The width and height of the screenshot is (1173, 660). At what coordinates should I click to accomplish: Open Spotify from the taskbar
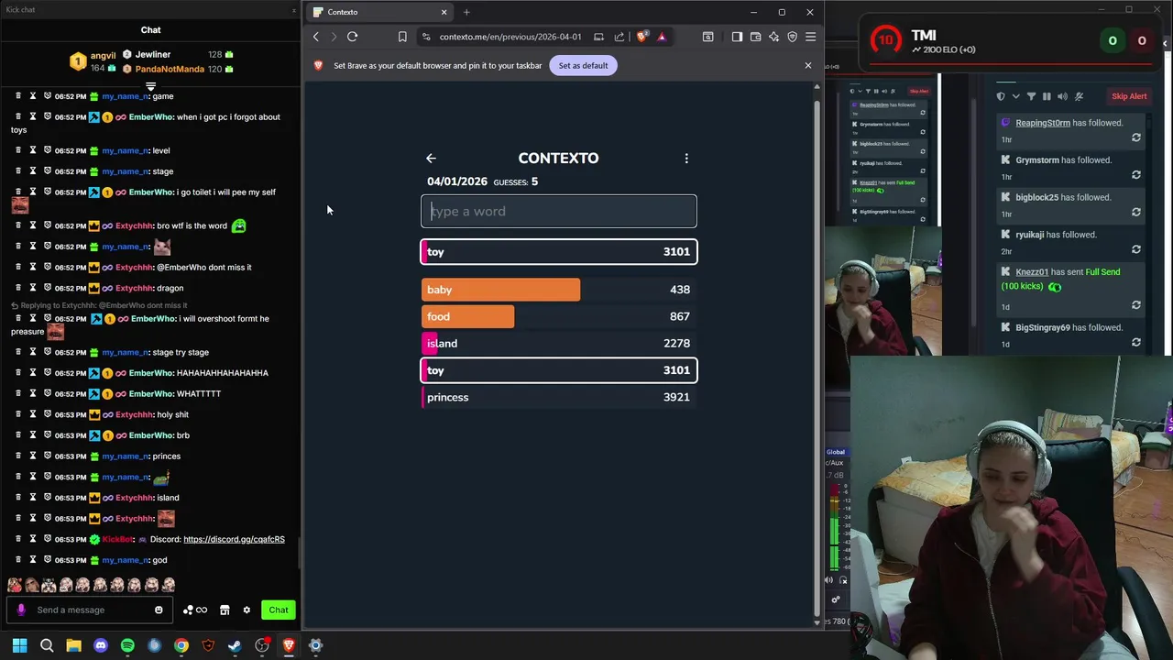point(127,645)
